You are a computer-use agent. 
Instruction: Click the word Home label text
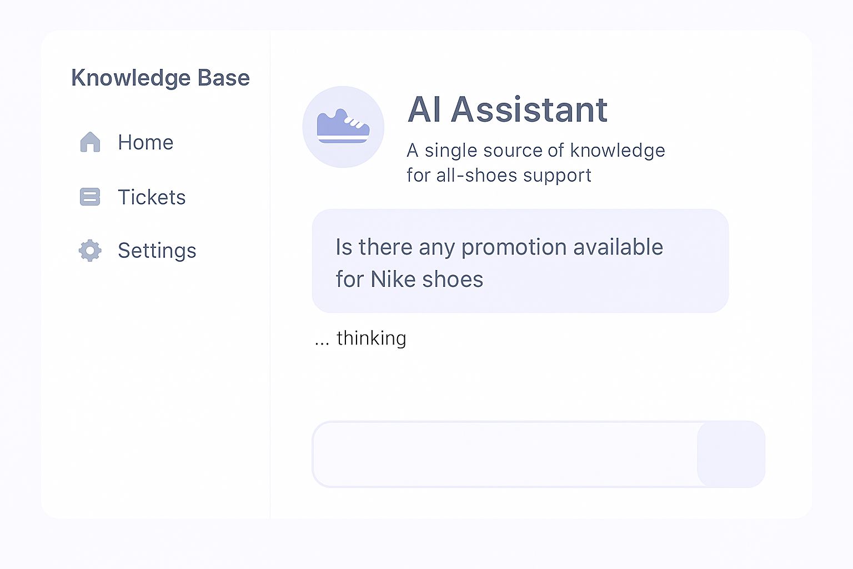click(x=145, y=142)
